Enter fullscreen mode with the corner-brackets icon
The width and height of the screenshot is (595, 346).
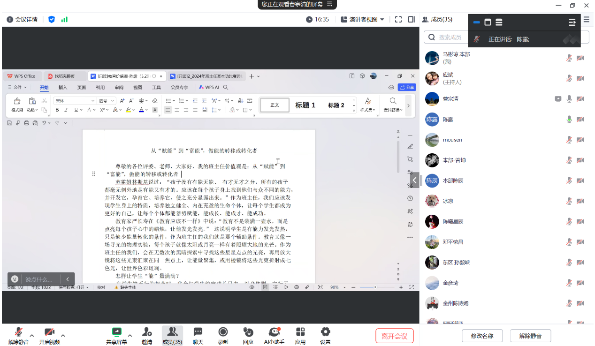tap(398, 20)
